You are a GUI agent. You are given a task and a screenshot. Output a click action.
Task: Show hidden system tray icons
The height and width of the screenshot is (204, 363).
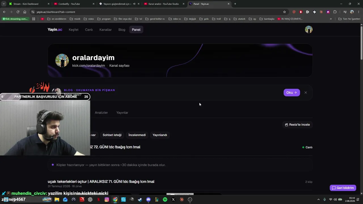click(318, 199)
